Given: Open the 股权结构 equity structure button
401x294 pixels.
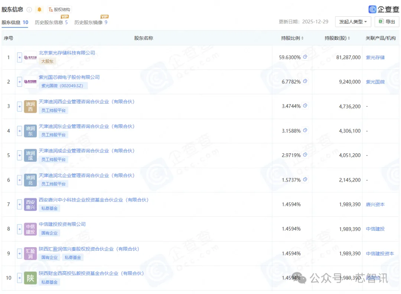Looking at the screenshot, I should (59, 9).
